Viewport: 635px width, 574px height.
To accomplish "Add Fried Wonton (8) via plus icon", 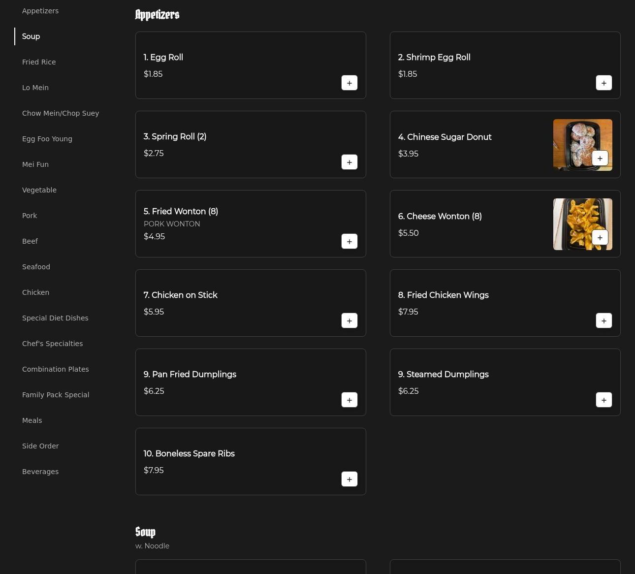I will 349,241.
